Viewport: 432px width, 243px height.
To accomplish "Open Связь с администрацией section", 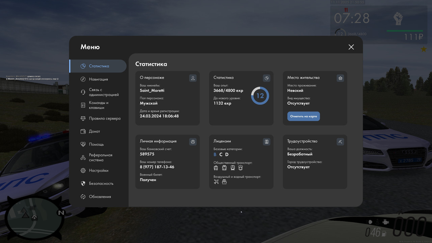I will click(98, 92).
